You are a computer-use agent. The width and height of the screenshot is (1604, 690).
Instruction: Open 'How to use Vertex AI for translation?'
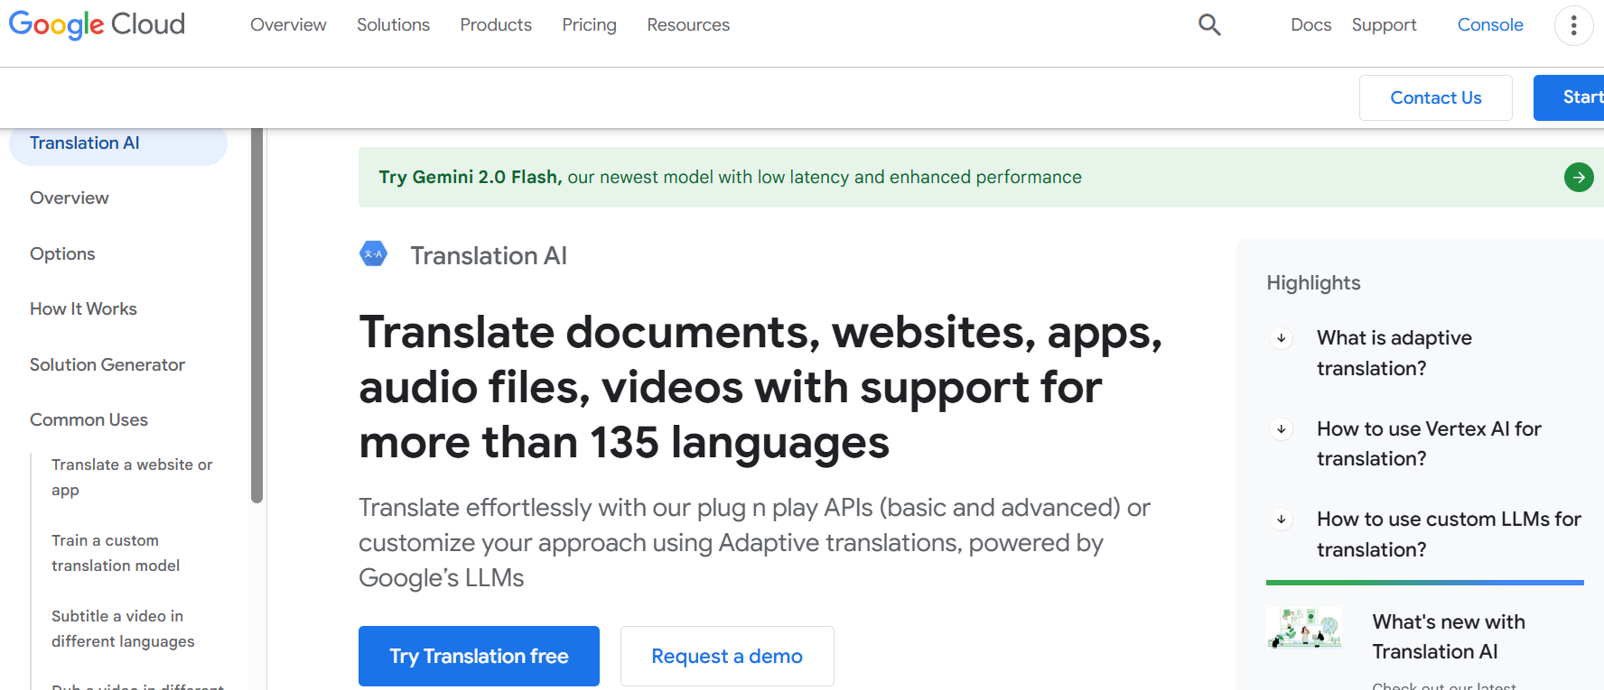(1429, 444)
